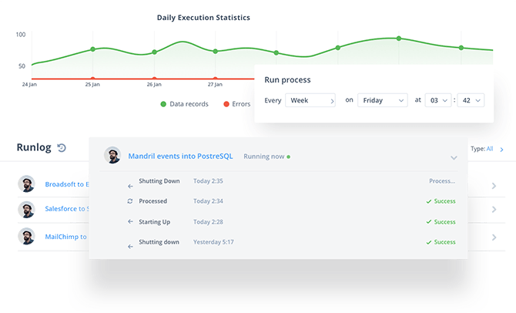Viewport: 516px width, 313px height.
Task: Click avatar in Mandril events header
Action: [x=112, y=156]
